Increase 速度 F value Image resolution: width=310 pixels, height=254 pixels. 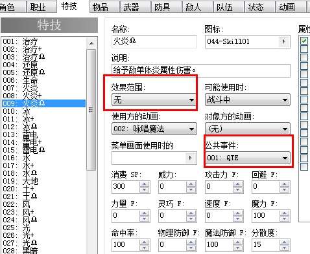click(237, 213)
